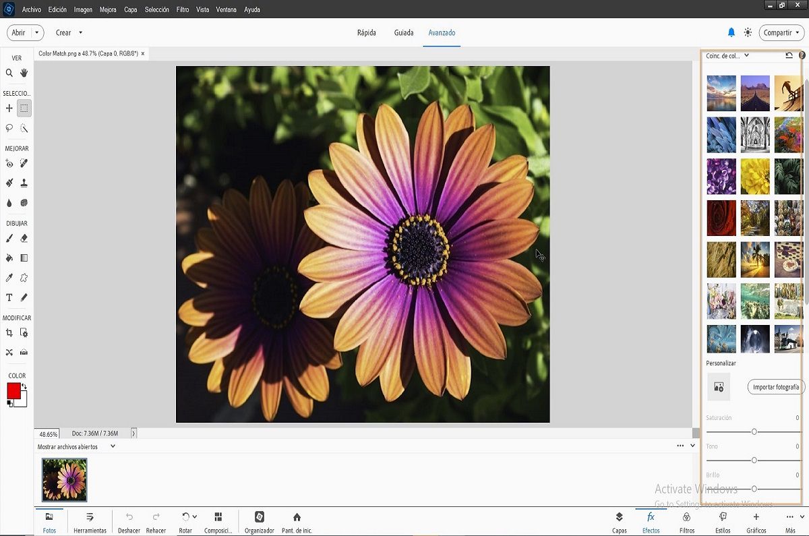Open the Archivo menu
809x536 pixels.
point(32,10)
